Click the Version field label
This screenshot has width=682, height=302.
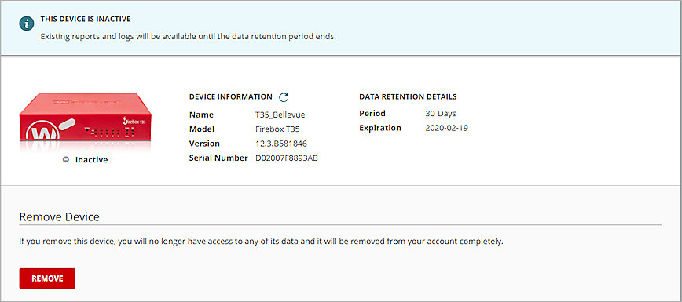[204, 144]
